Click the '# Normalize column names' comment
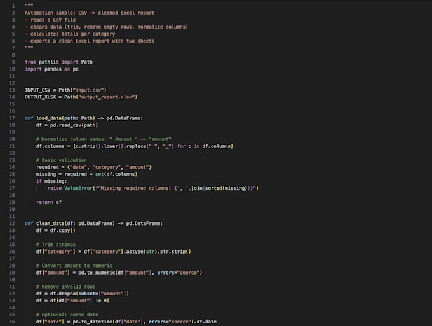432x326 pixels. [x=104, y=139]
